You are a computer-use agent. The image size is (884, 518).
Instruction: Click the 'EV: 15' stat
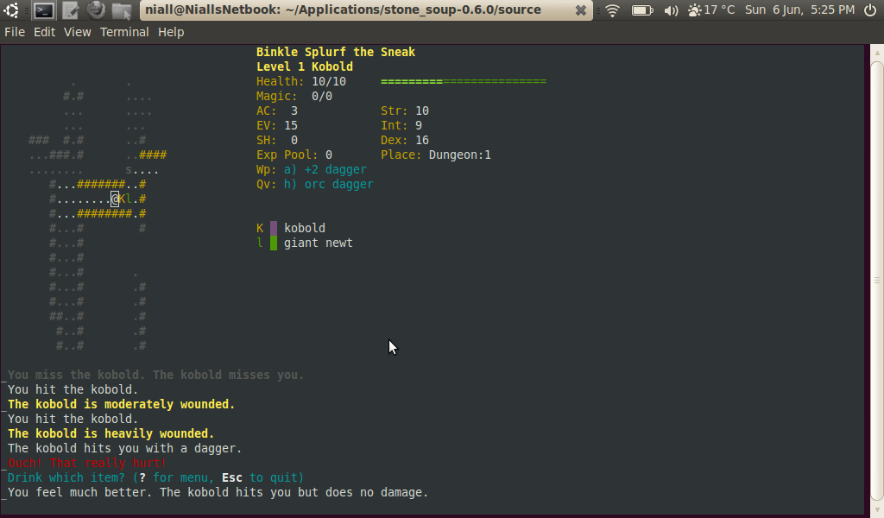click(277, 125)
